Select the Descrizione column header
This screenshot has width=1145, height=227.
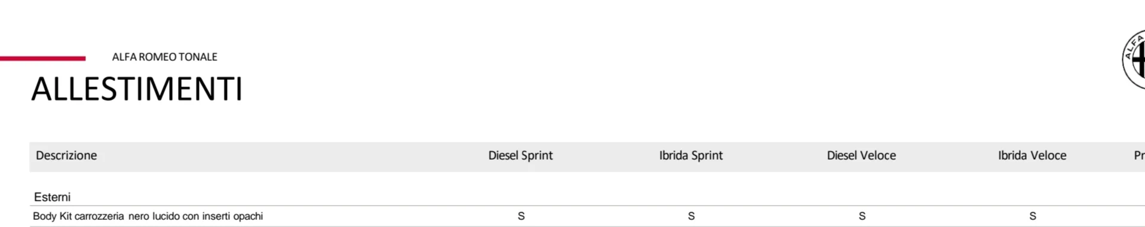(66, 156)
